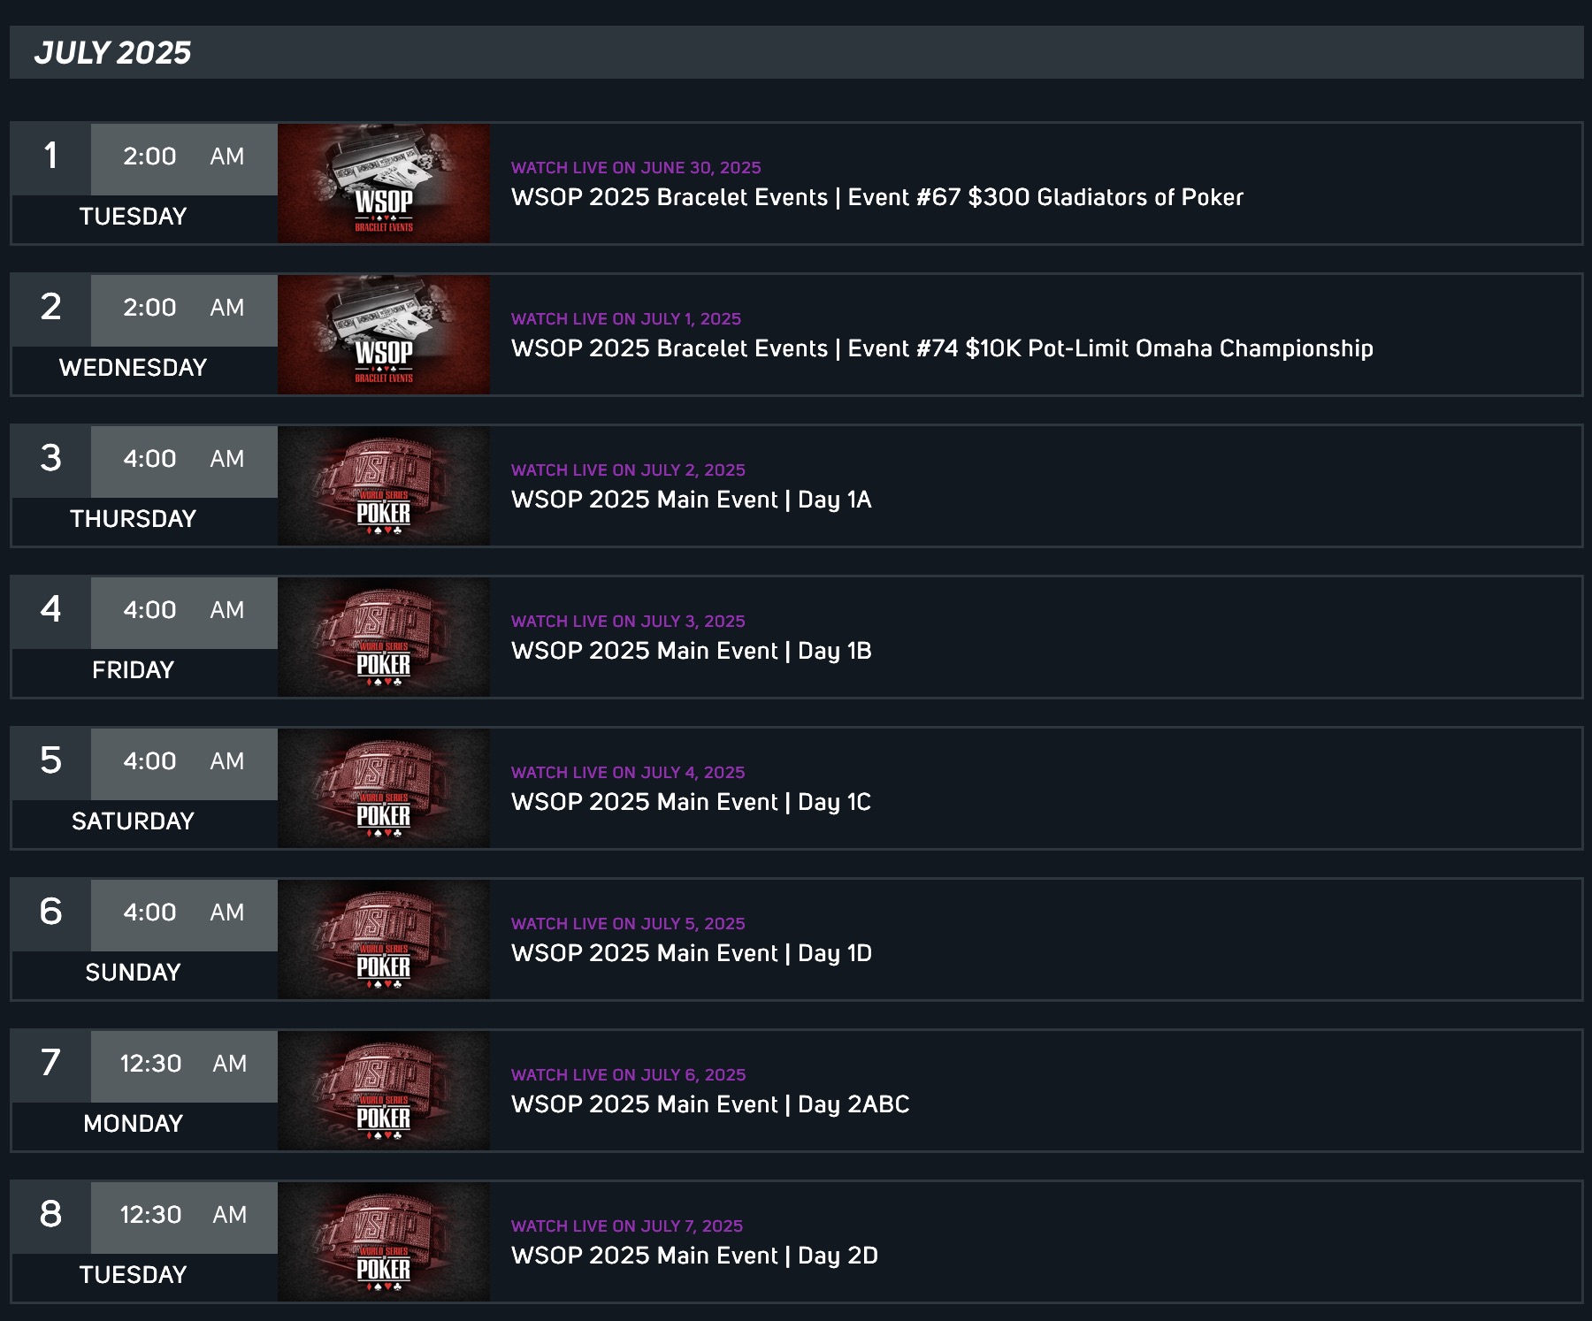Viewport: 1592px width, 1321px height.
Task: Select the 12:30 AM time on Monday the 7th
Action: pos(183,1064)
